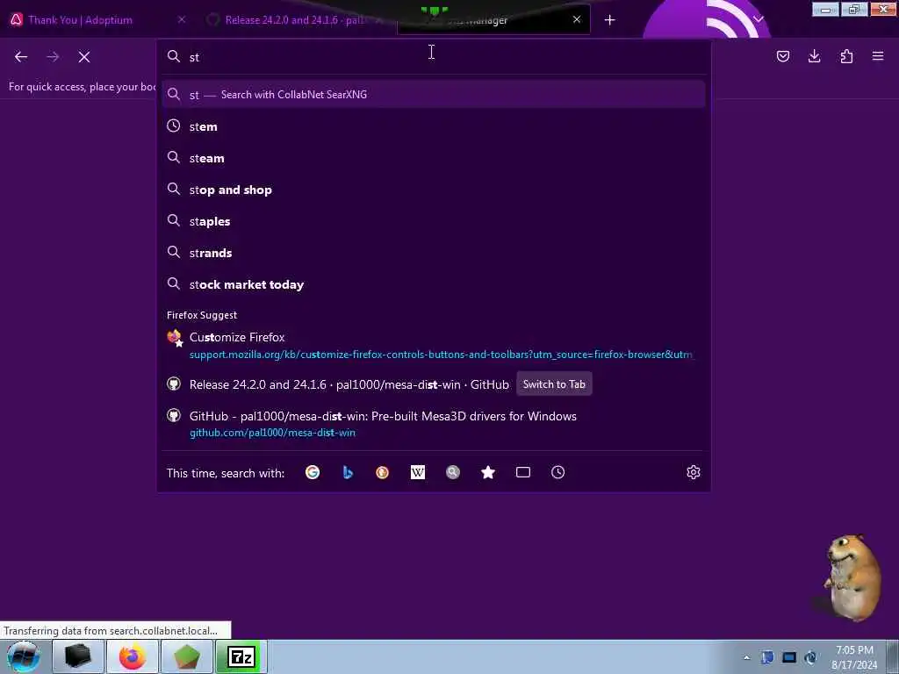This screenshot has width=899, height=674.
Task: Go back with the back arrow
Action: tap(21, 57)
